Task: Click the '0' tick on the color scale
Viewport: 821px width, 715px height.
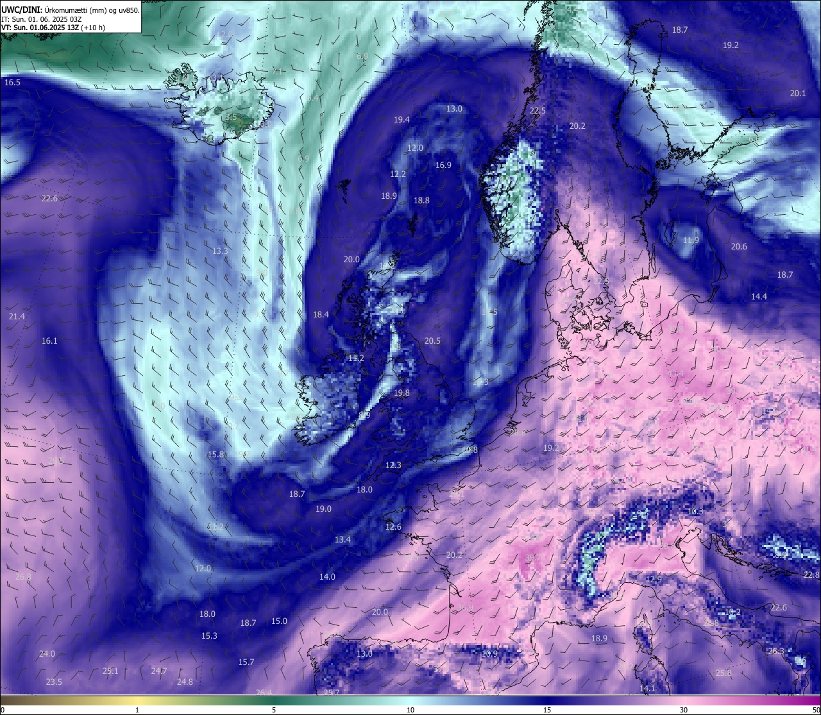Action: (3, 710)
